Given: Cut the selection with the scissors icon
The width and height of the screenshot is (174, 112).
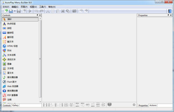Looking at the screenshot, I should [48, 11].
